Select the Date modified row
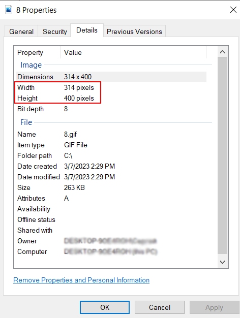 (x=111, y=177)
